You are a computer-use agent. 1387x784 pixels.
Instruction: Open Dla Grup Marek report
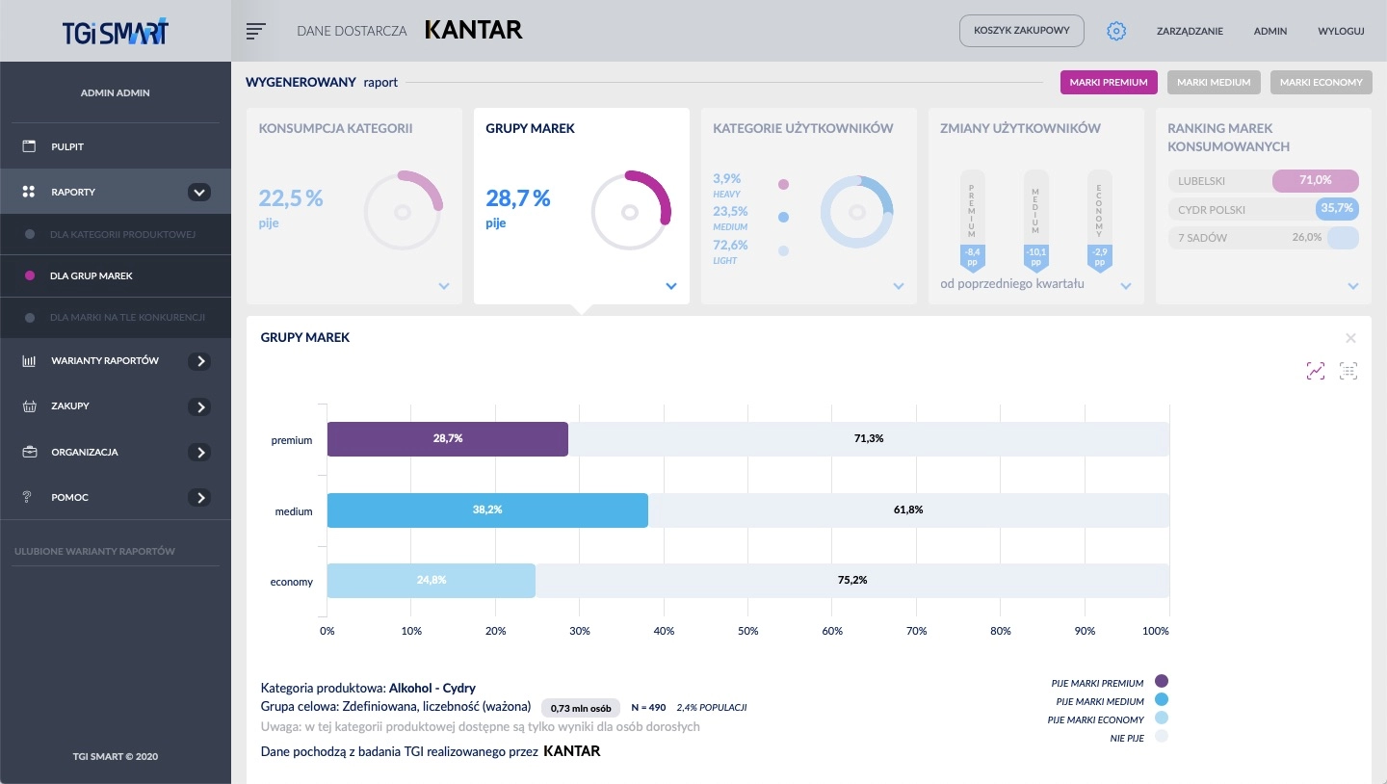point(92,275)
